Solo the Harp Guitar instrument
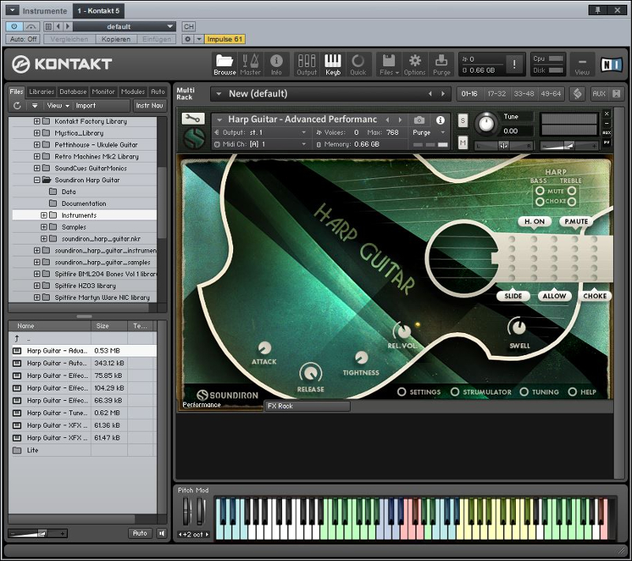 463,120
